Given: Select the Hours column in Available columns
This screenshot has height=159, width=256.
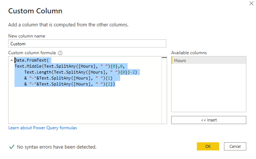Looking at the screenshot, I should point(209,60).
